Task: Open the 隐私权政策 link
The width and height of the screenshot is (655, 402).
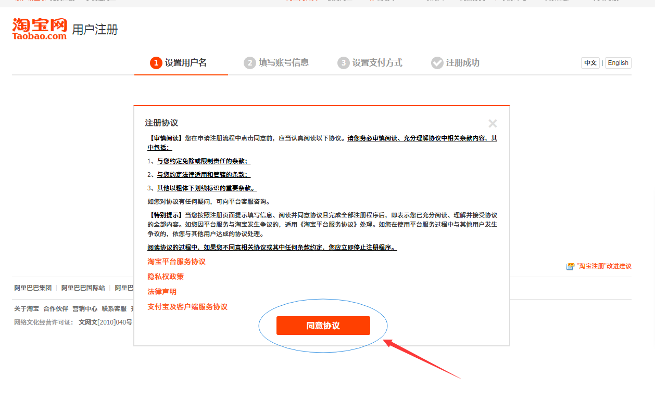Action: [x=165, y=277]
